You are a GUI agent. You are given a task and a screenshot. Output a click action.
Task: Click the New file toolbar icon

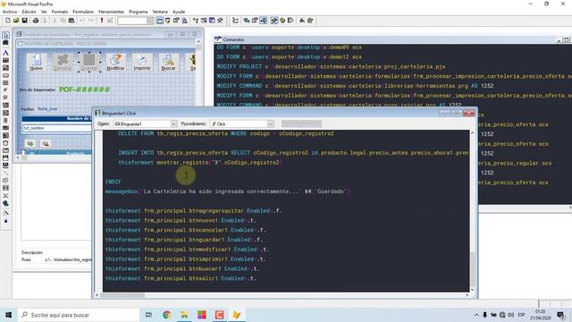tap(8, 21)
